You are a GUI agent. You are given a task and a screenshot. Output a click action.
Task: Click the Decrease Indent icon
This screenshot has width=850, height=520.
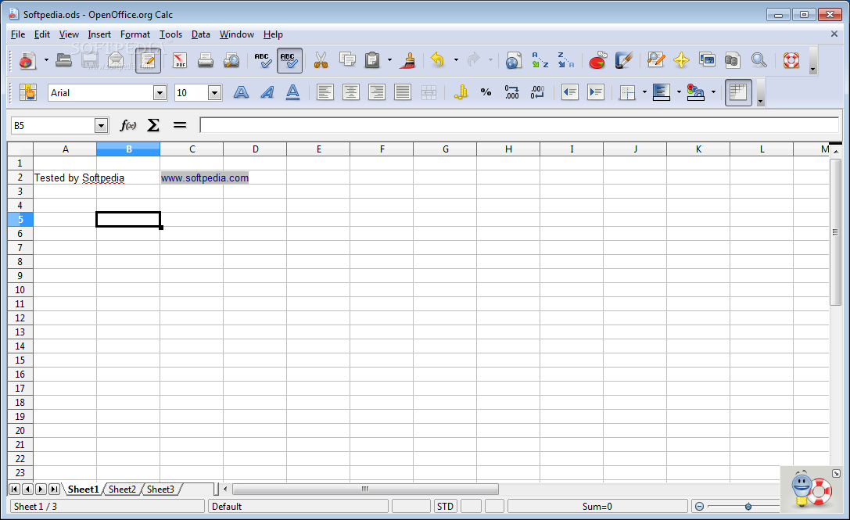tap(570, 93)
